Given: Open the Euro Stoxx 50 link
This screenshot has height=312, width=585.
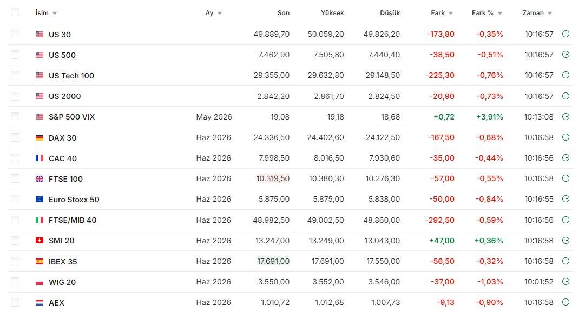Looking at the screenshot, I should click(74, 200).
